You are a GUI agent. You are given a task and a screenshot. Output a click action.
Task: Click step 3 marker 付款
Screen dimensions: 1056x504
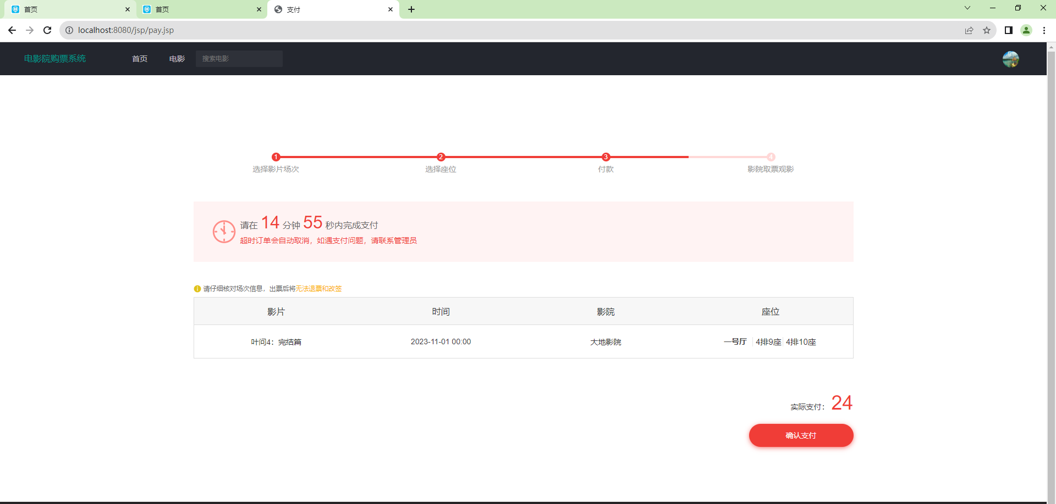point(606,157)
